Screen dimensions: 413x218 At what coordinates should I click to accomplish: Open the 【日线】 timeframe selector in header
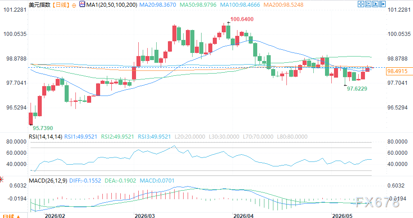click(61, 5)
